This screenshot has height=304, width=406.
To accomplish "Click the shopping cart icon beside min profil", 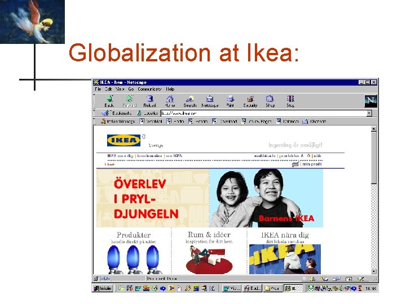I will coord(295,164).
